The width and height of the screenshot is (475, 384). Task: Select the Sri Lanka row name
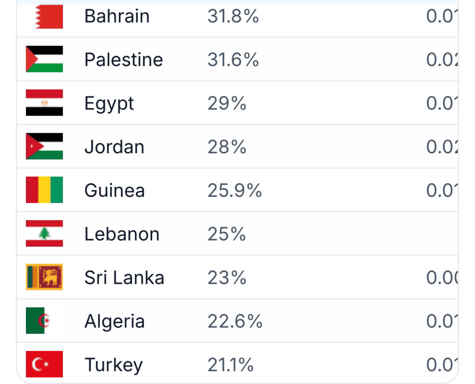coord(124,278)
